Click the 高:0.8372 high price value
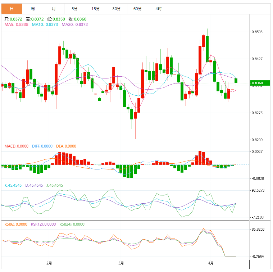The width and height of the screenshot is (273, 272). click(x=35, y=19)
